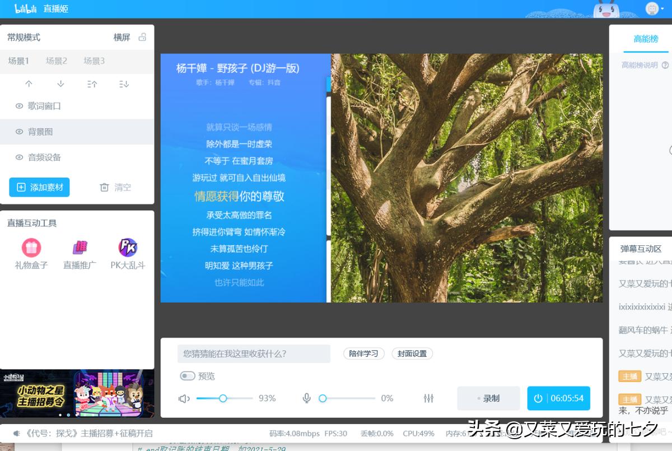672x451 pixels.
Task: Hide the 歌词窗口 source with its eye toggle
Action: pos(19,106)
